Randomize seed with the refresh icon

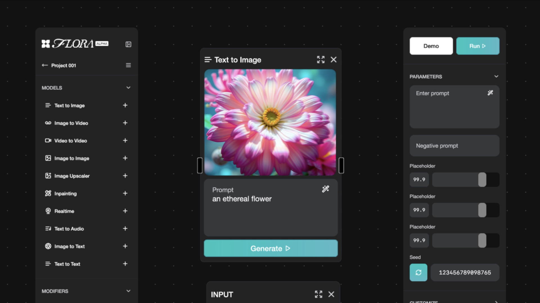(418, 272)
